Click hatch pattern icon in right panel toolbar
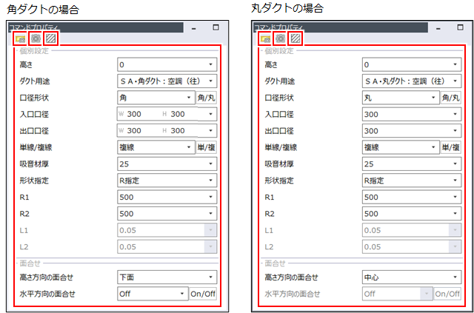The image size is (474, 313). tap(295, 38)
